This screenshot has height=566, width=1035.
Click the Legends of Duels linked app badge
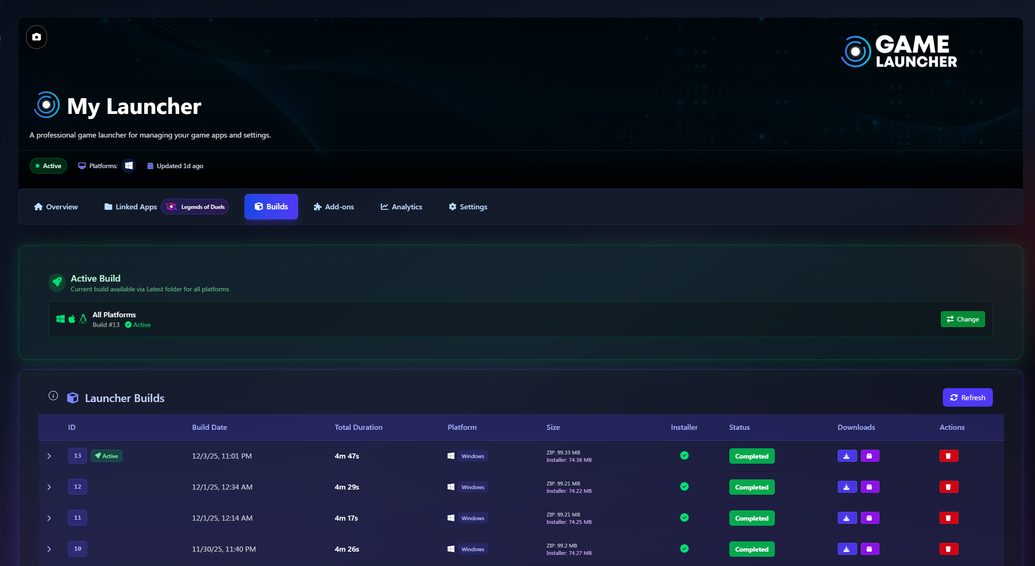click(x=195, y=207)
